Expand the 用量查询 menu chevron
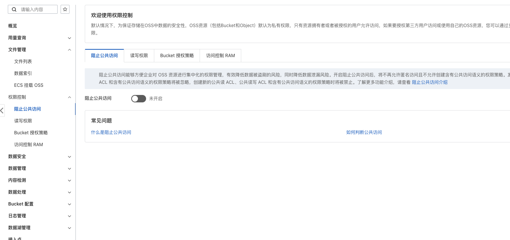510x240 pixels. (70, 38)
